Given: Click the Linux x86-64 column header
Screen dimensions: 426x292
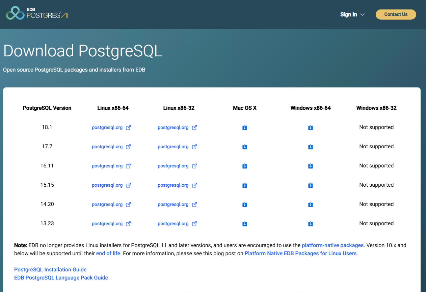Looking at the screenshot, I should tap(113, 108).
